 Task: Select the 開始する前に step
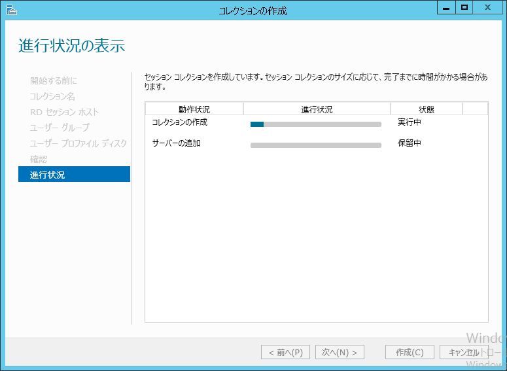[54, 80]
